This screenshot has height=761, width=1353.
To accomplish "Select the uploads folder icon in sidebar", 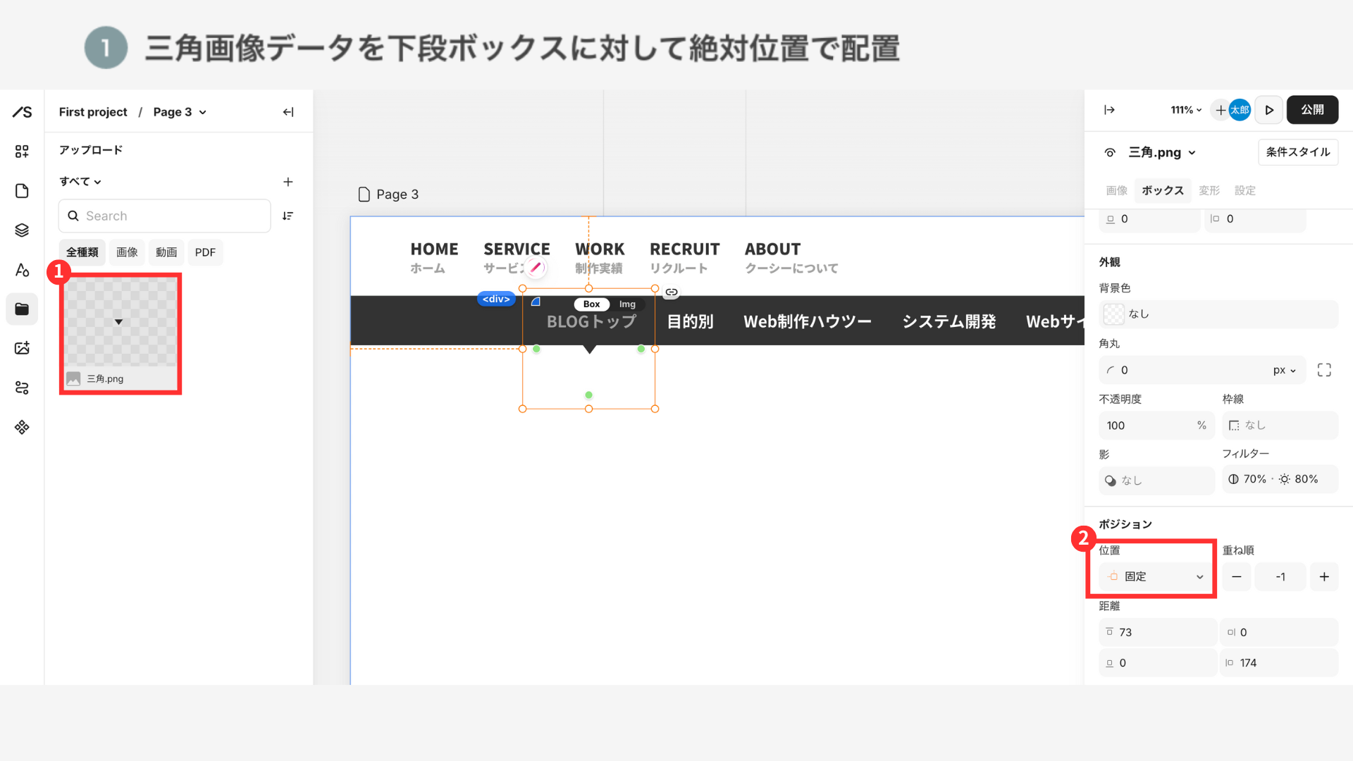I will coord(22,309).
